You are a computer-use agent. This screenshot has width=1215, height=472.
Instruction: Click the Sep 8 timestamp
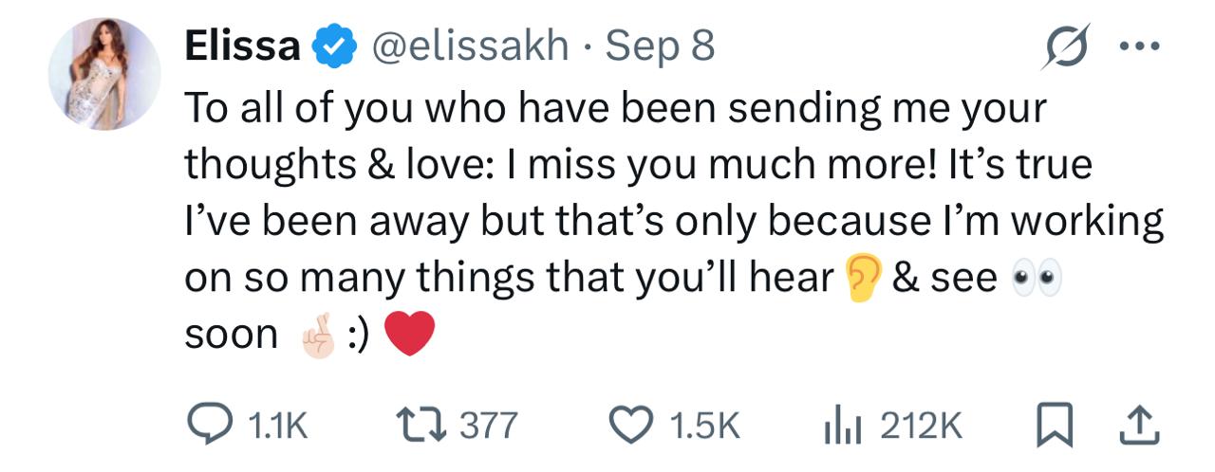660,45
